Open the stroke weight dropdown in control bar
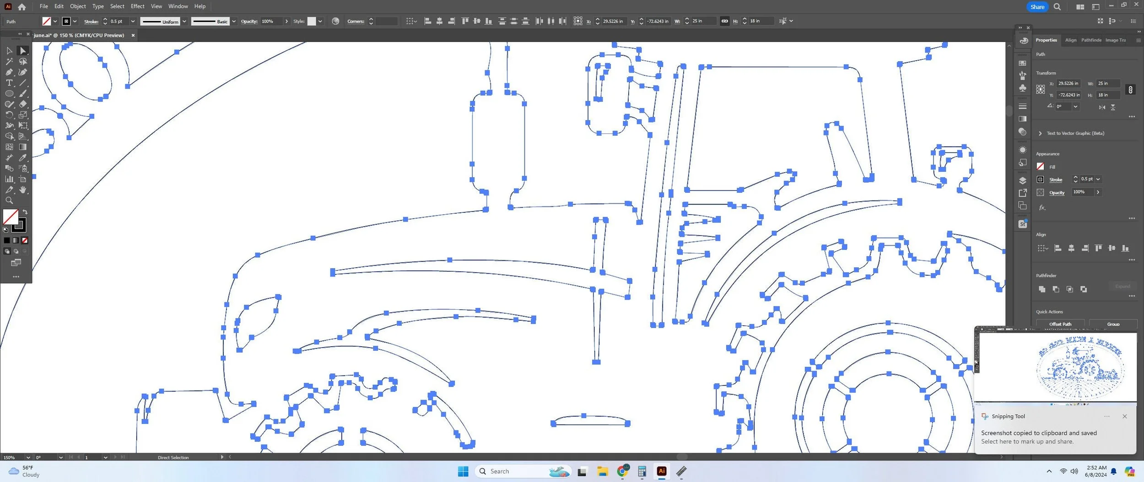This screenshot has height=482, width=1144. 133,21
